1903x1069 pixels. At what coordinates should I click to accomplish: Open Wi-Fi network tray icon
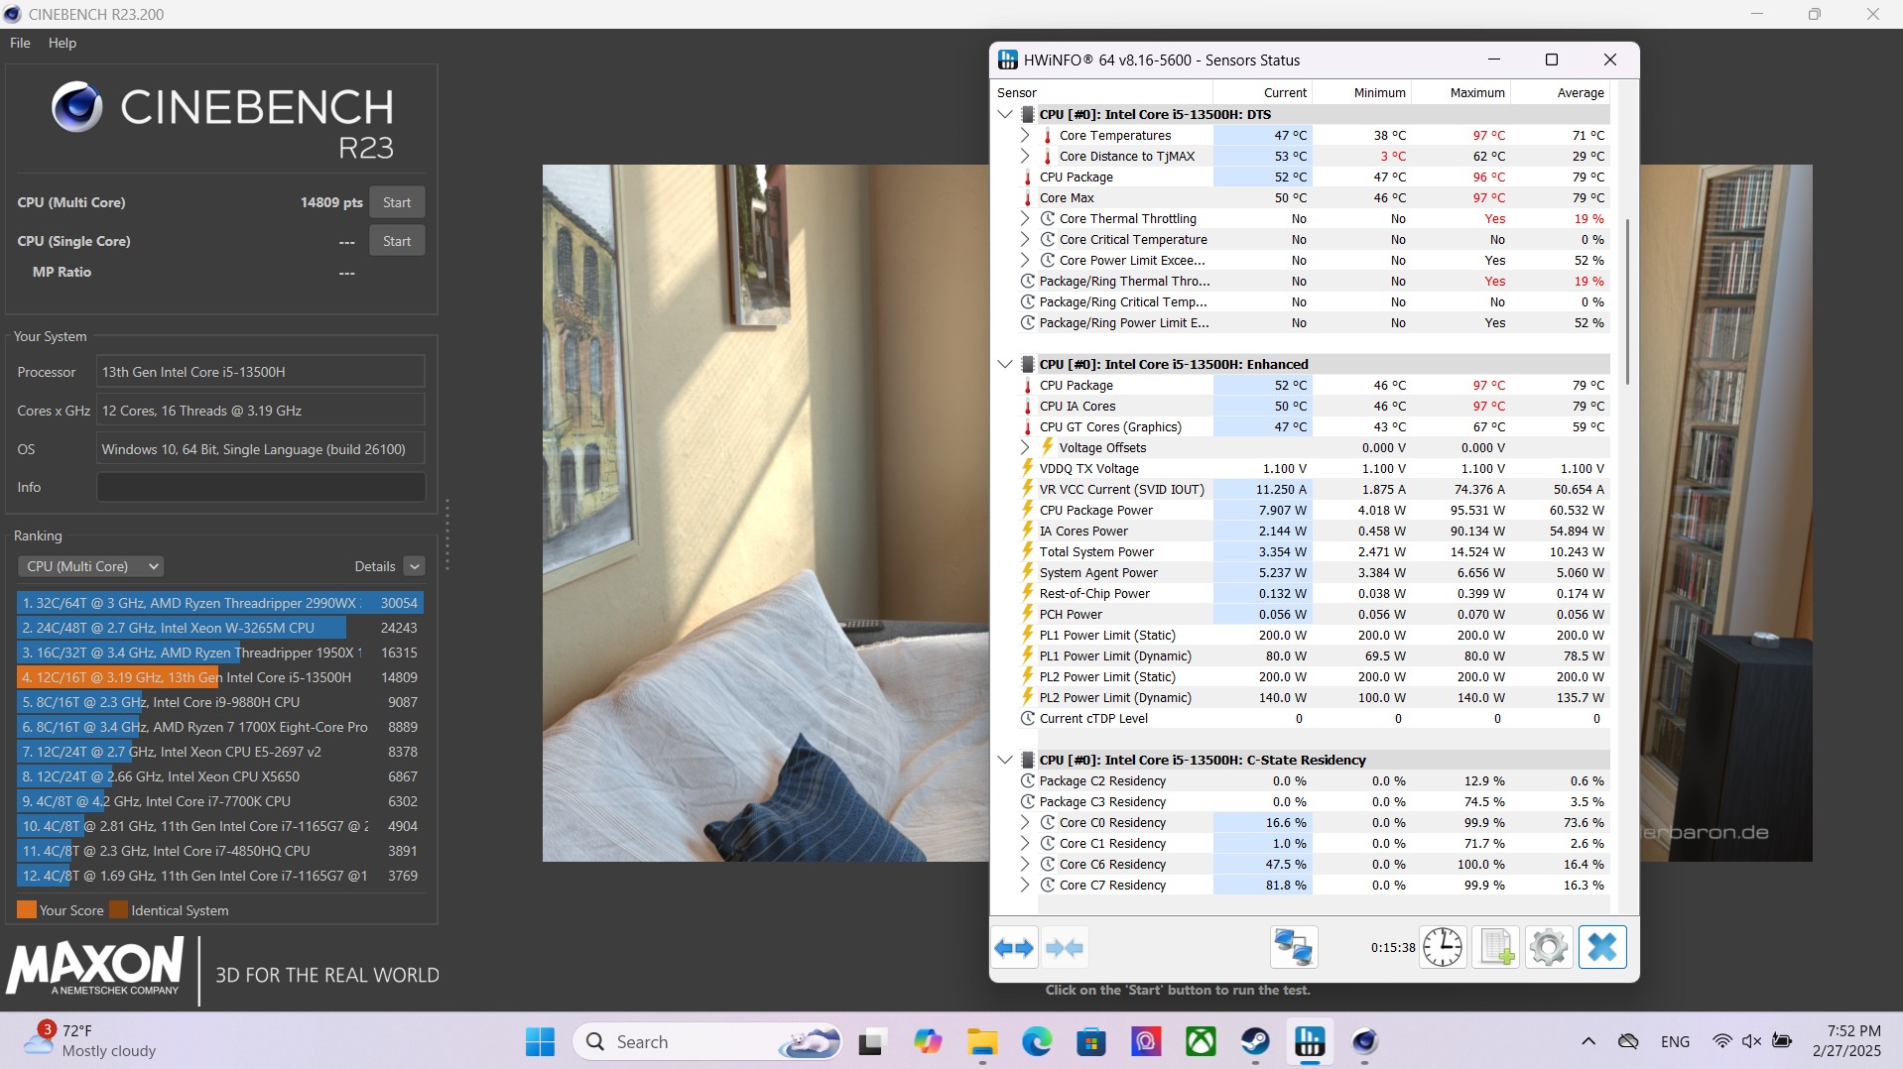(1722, 1042)
